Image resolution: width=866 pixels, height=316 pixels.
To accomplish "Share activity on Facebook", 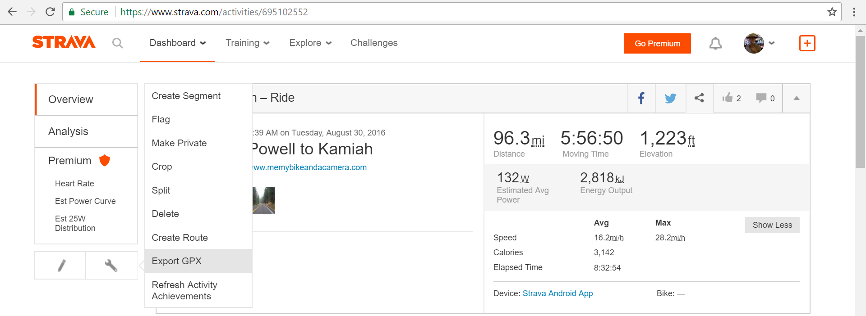I will [641, 98].
